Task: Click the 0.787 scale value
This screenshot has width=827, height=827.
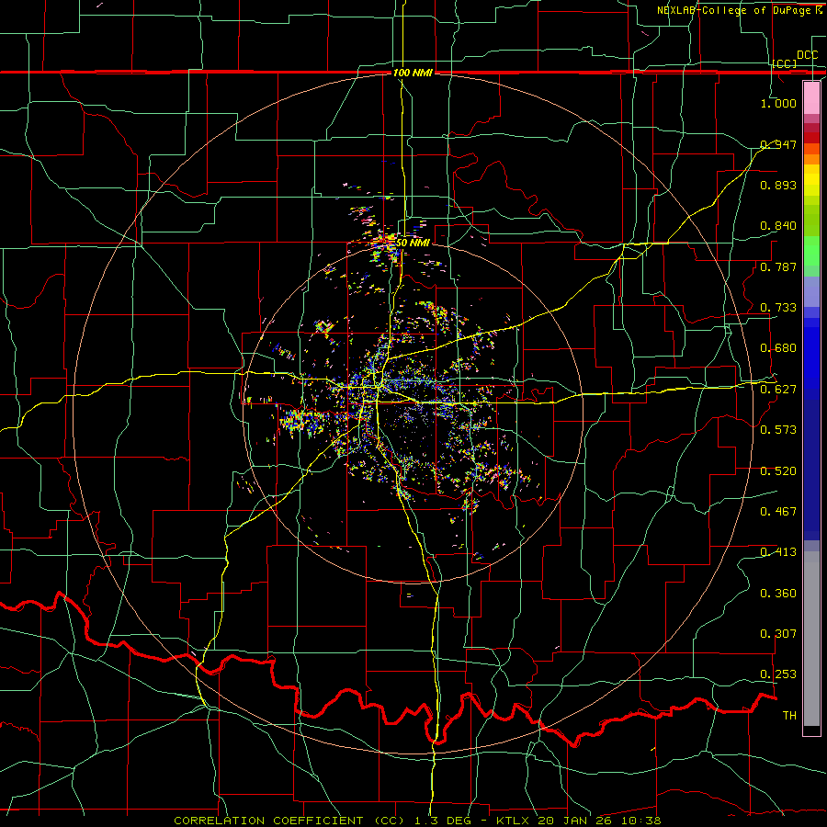Action: 778,266
